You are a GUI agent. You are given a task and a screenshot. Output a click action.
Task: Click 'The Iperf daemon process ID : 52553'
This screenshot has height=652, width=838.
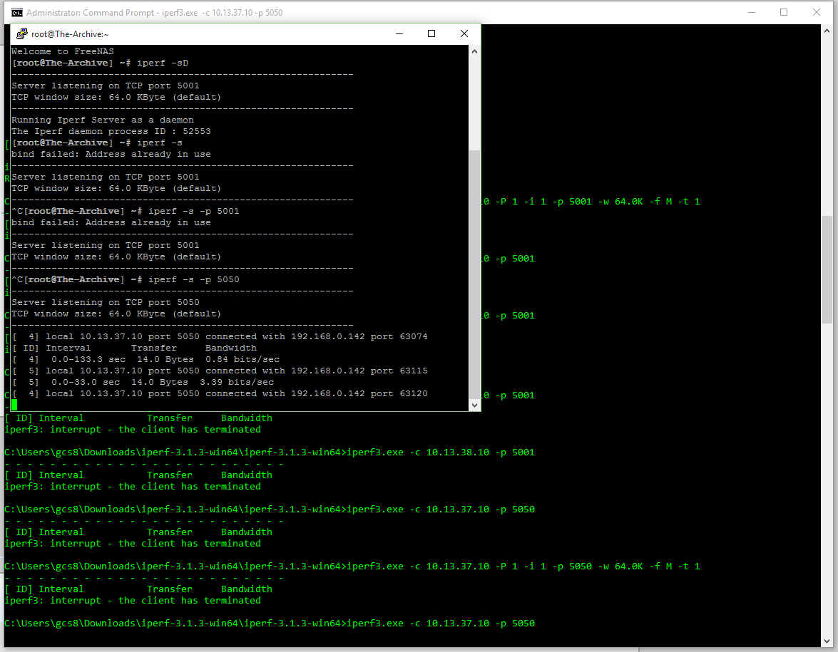pyautogui.click(x=111, y=131)
